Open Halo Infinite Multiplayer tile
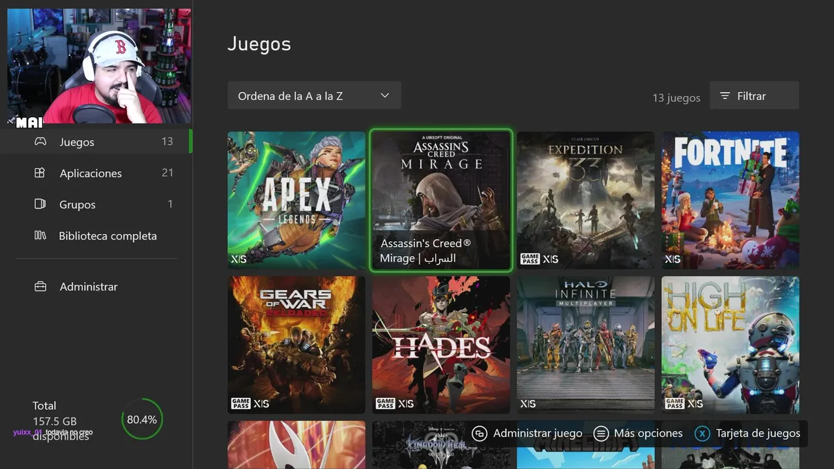 click(586, 345)
